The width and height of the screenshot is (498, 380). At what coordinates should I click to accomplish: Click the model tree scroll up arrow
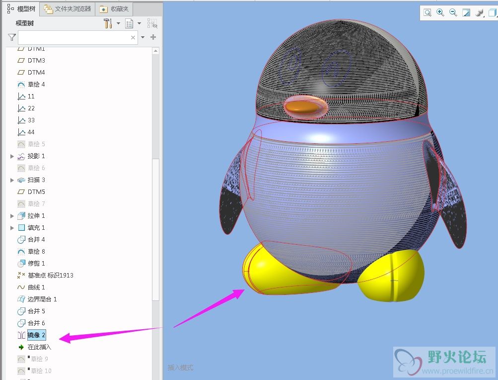tap(155, 51)
